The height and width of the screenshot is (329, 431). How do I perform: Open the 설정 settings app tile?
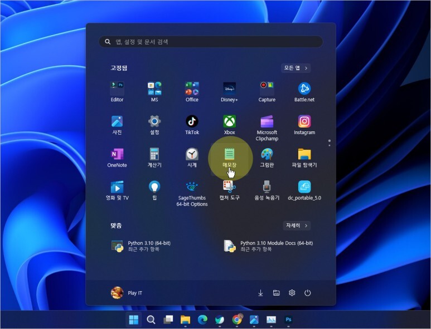(x=154, y=125)
